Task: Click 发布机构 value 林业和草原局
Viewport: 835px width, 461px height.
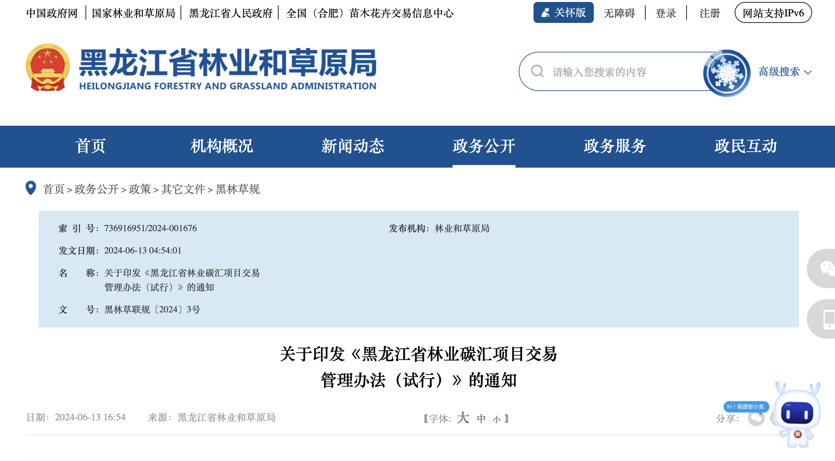Action: pos(462,228)
